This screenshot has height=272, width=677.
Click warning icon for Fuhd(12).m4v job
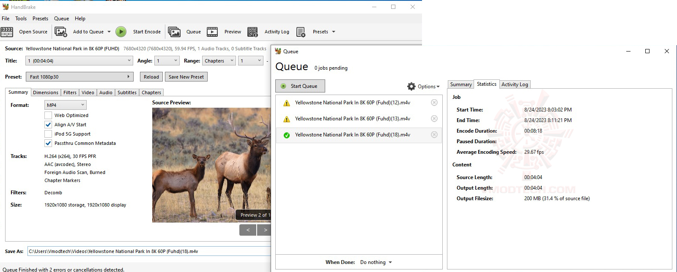[287, 103]
